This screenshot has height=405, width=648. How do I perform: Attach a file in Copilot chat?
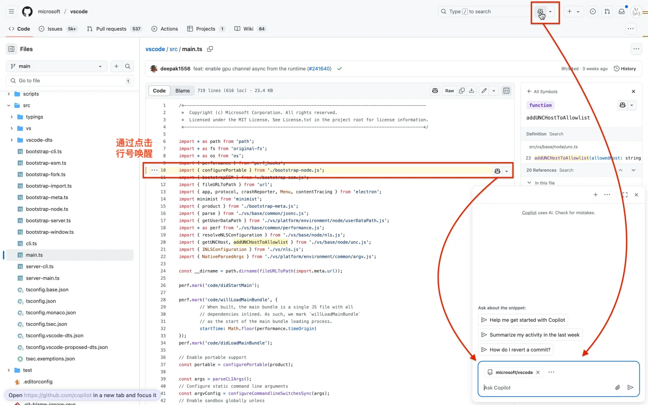pyautogui.click(x=618, y=387)
